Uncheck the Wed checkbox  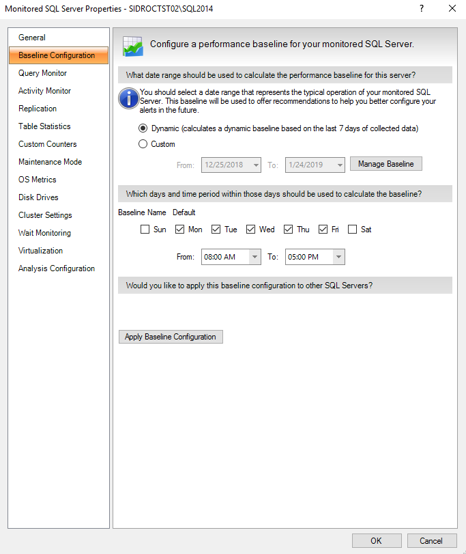[251, 230]
